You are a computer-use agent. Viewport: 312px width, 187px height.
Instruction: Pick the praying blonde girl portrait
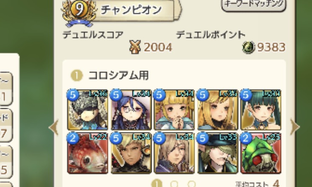click(x=174, y=110)
